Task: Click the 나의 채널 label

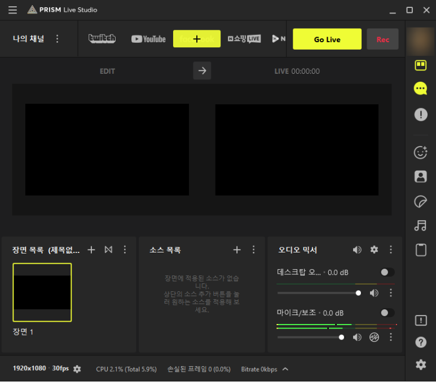Action: (x=28, y=39)
